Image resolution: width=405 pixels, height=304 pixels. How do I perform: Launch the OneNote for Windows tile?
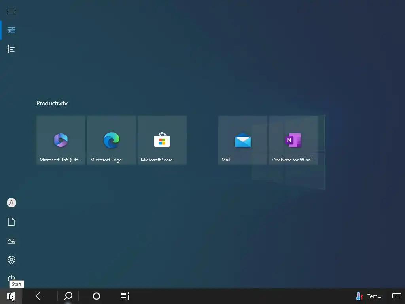[293, 140]
